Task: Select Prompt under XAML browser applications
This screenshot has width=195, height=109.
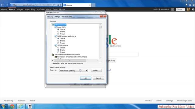Action: [x=58, y=43]
